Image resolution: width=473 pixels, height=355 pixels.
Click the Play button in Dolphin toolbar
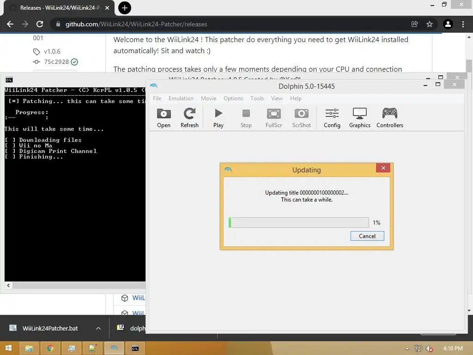(x=218, y=118)
